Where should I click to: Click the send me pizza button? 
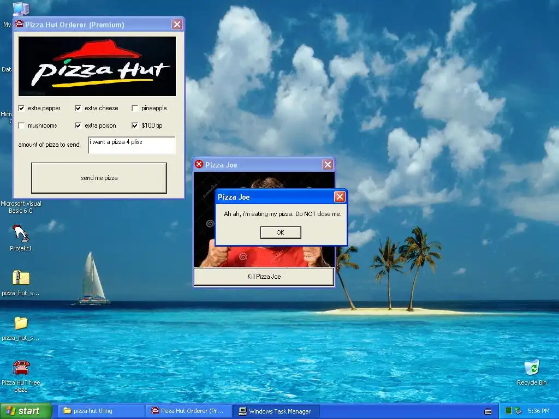click(x=99, y=178)
